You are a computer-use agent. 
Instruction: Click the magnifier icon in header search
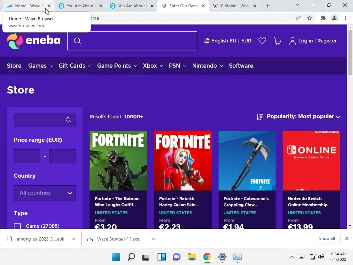click(78, 41)
